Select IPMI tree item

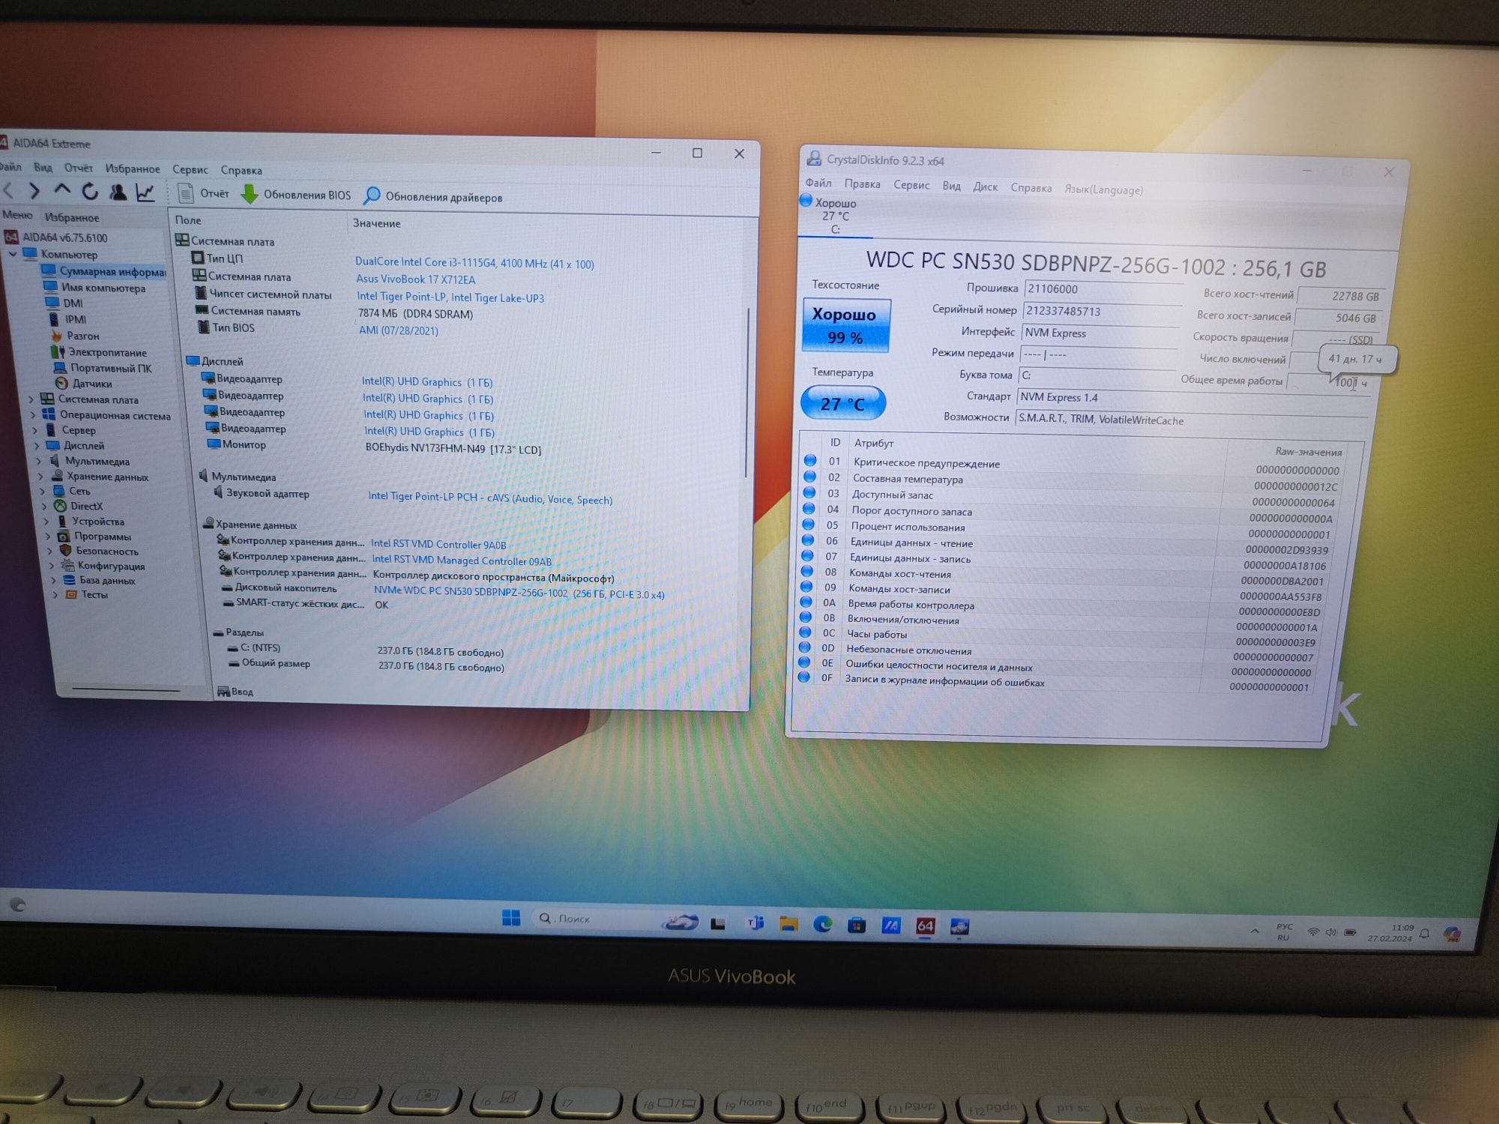point(67,319)
